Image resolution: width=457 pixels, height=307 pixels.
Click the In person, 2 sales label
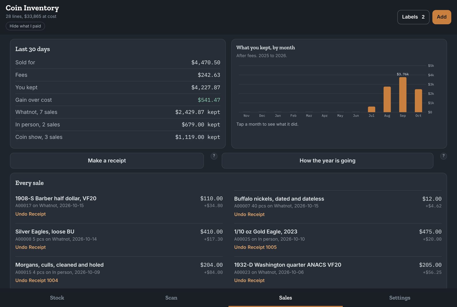click(x=38, y=125)
